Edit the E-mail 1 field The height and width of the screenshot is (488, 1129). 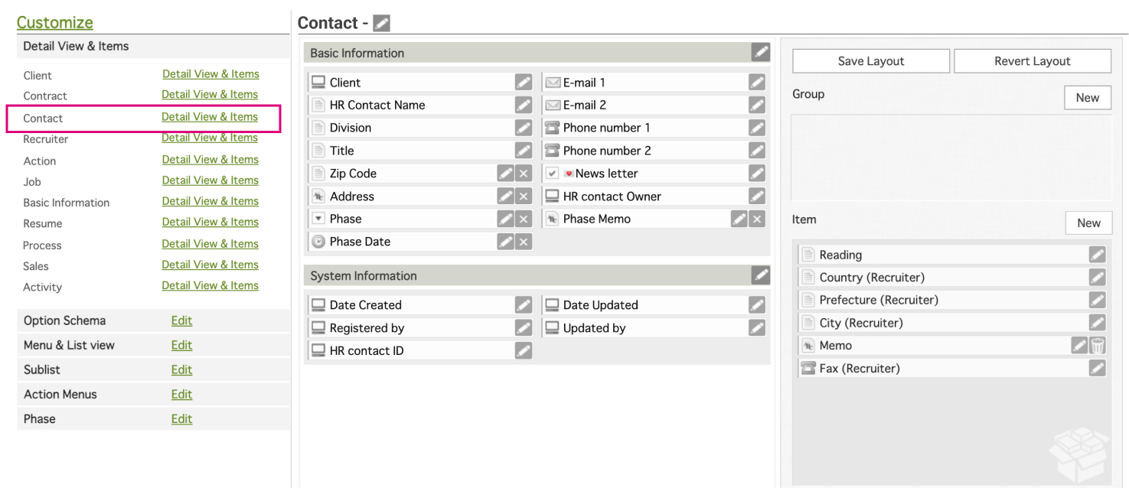click(x=757, y=83)
